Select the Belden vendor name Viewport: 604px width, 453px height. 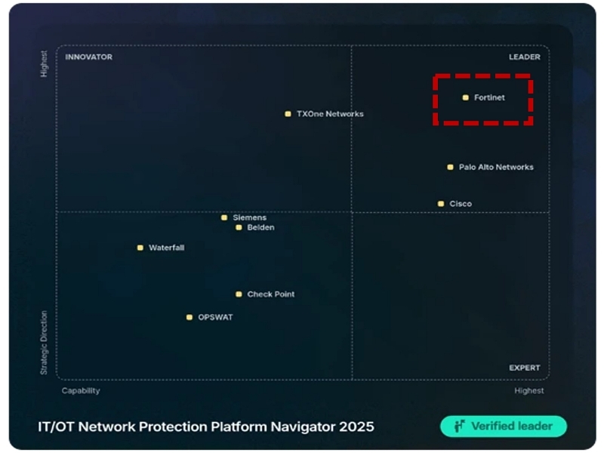tap(260, 228)
